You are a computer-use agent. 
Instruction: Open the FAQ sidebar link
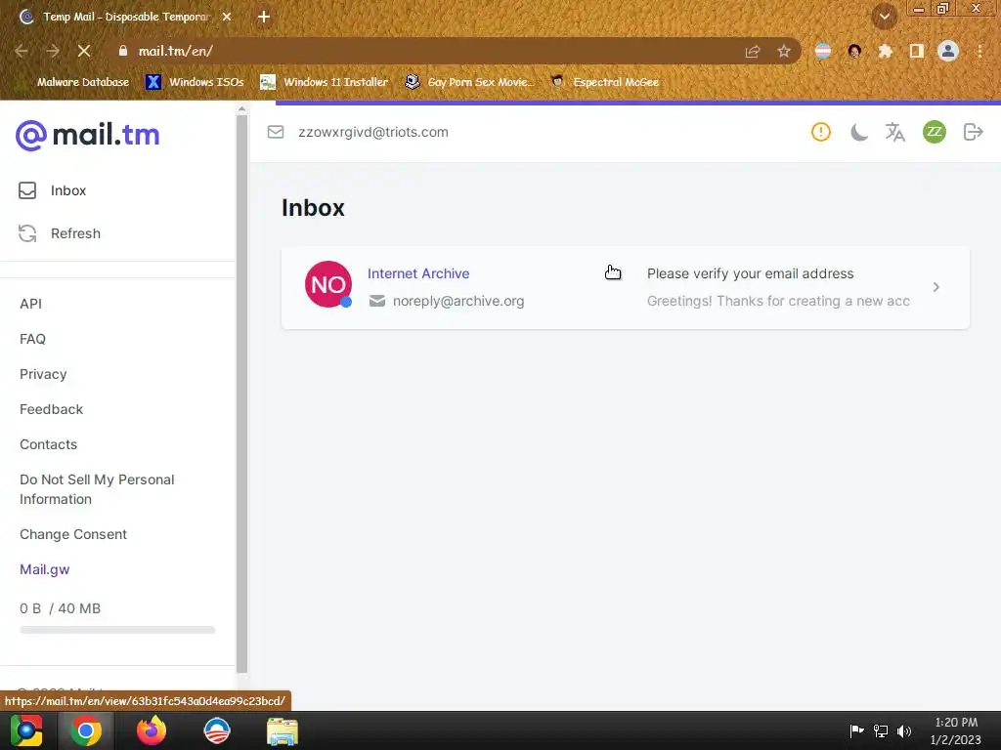coord(32,339)
